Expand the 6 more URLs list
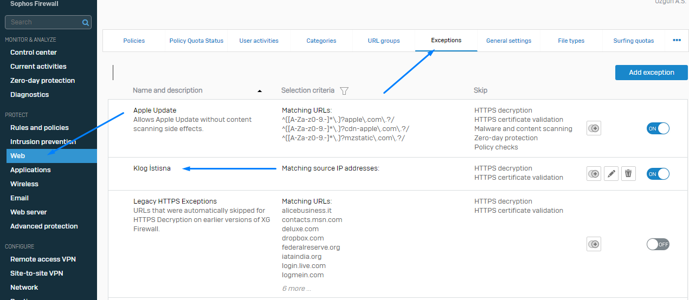 click(297, 289)
